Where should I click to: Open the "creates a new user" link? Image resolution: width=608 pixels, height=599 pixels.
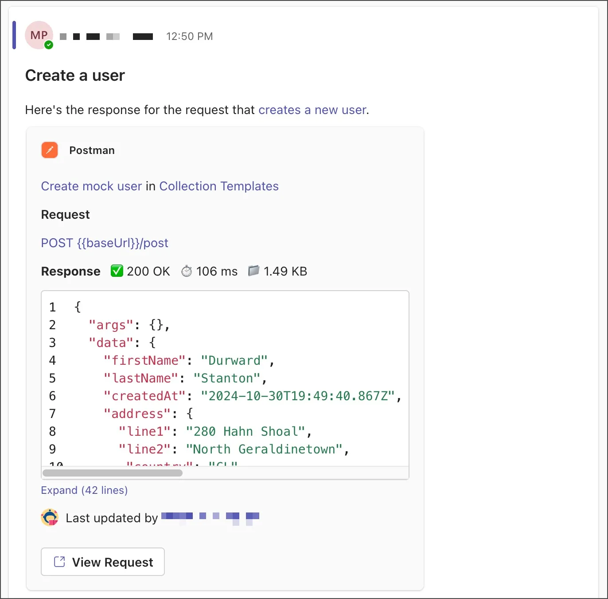(x=312, y=110)
